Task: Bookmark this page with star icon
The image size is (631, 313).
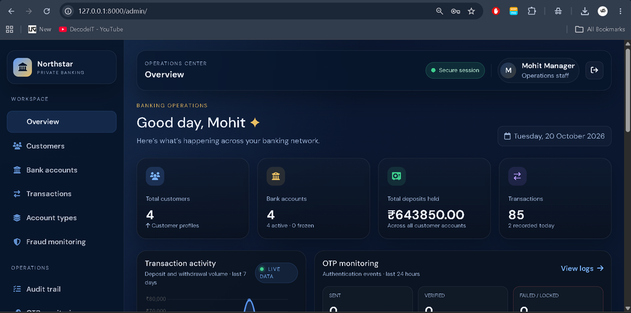Action: click(x=471, y=11)
